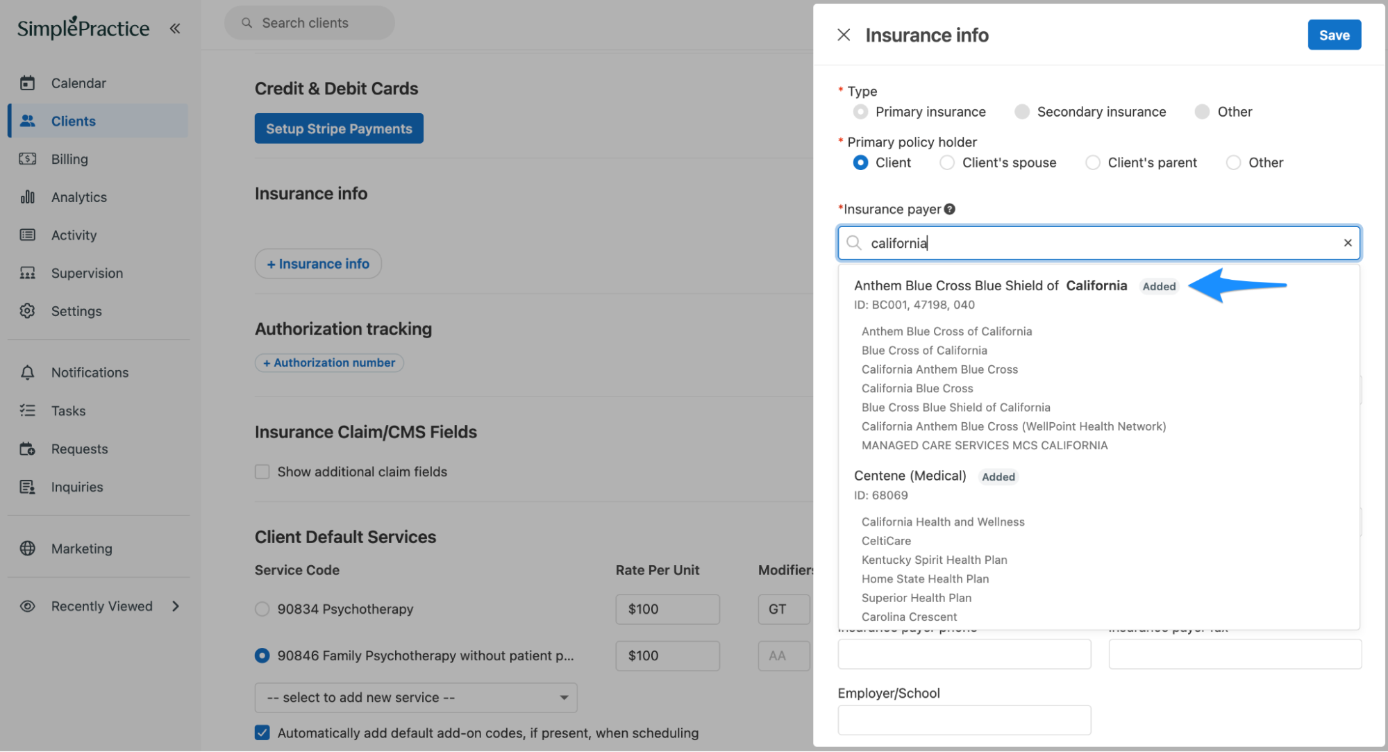Select 90834 Psychotherapy radio button
The image size is (1388, 752).
coord(262,609)
